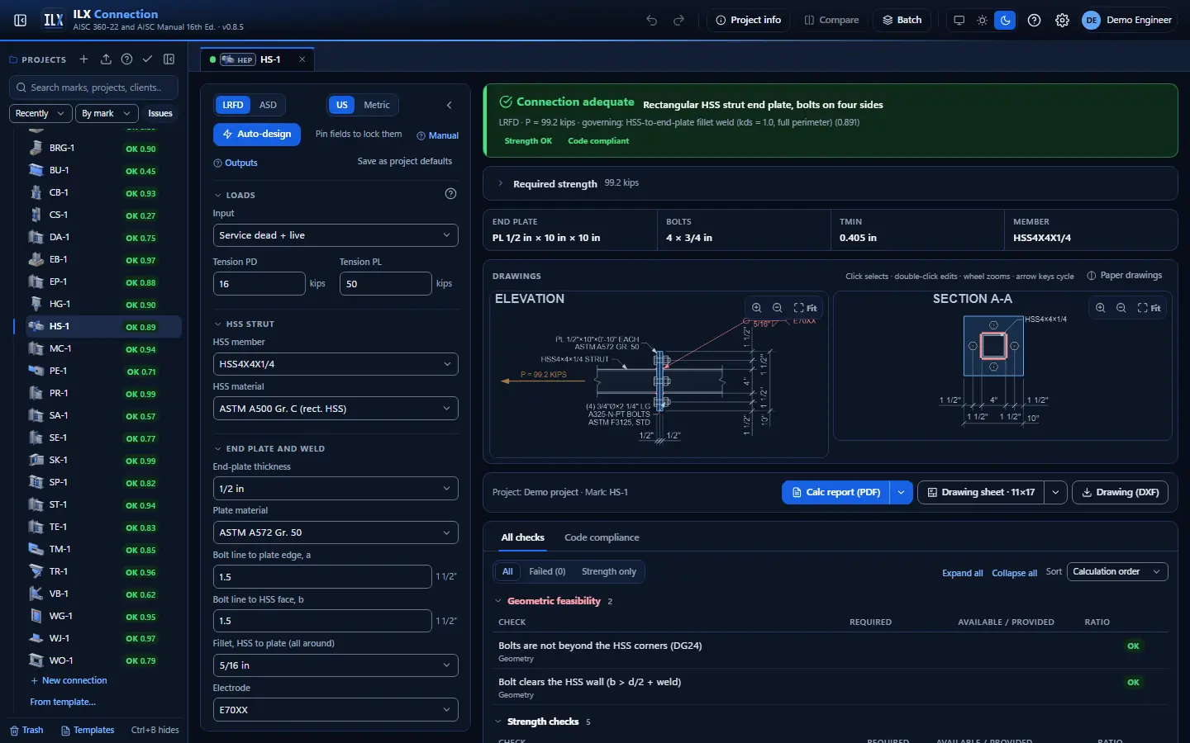1190x743 pixels.
Task: Click the upload icon in the Projects header
Action: point(106,59)
